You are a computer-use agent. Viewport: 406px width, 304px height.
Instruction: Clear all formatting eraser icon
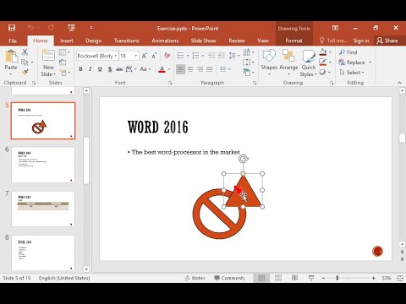[167, 56]
